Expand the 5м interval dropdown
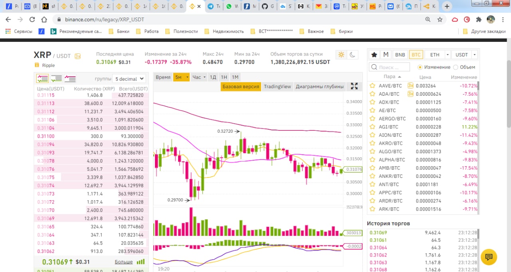Image resolution: width=511 pixels, height=272 pixels. pyautogui.click(x=187, y=77)
